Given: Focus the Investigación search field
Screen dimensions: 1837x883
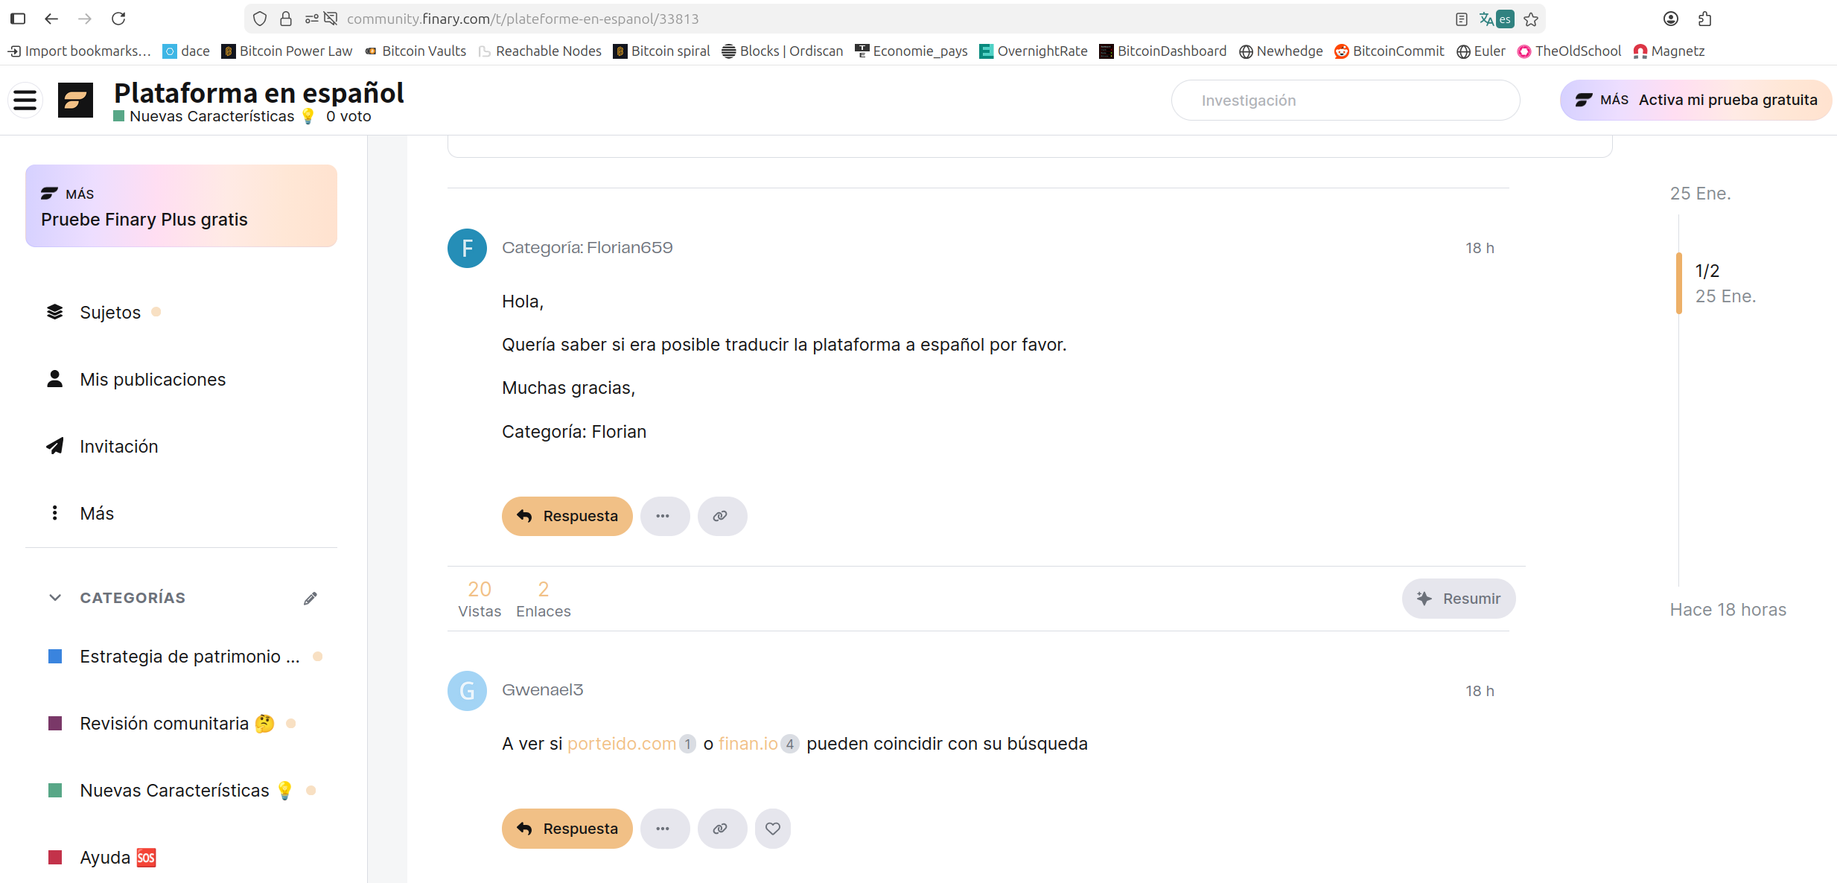Looking at the screenshot, I should 1345,101.
